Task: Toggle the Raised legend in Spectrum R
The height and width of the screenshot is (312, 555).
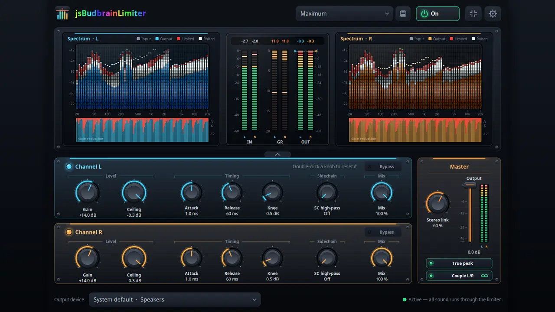Action: [x=480, y=39]
